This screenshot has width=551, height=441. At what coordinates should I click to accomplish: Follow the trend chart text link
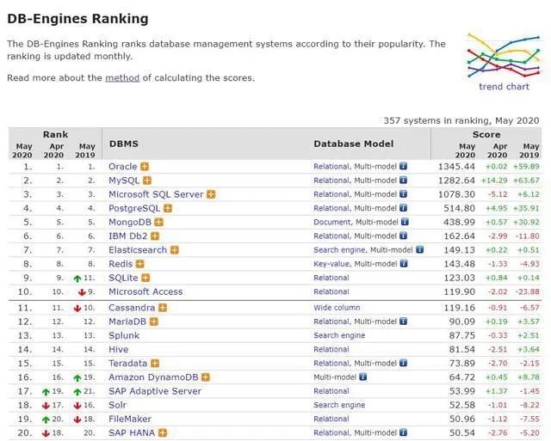click(504, 87)
